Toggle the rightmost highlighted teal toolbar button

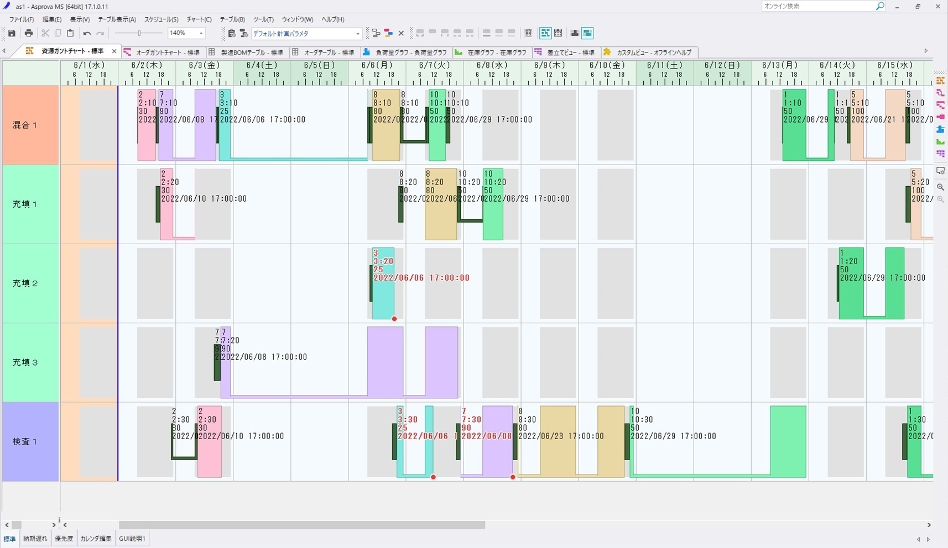(x=587, y=33)
